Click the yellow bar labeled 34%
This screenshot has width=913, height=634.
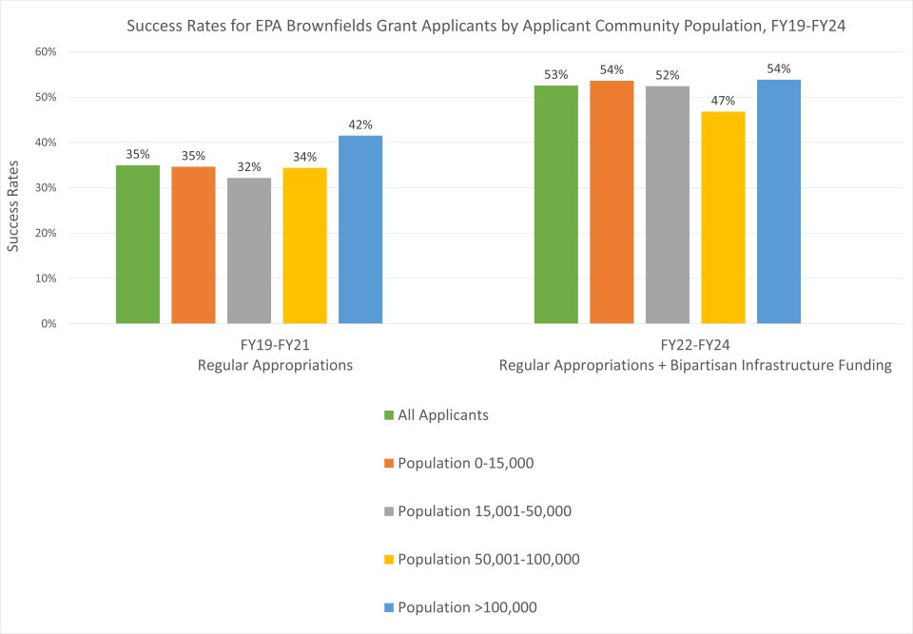(304, 245)
